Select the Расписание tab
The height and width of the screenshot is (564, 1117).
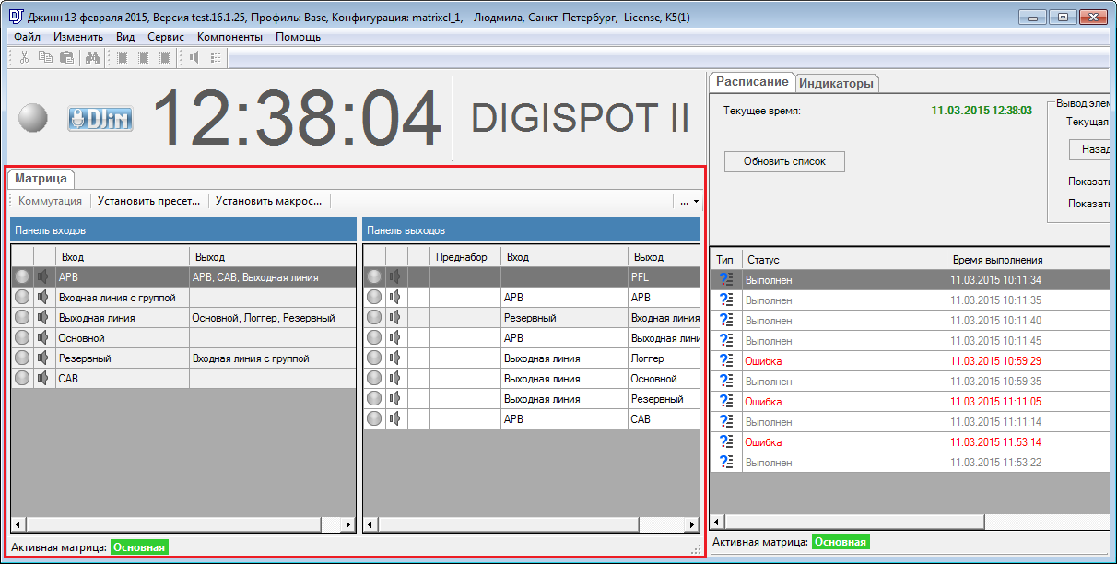pos(753,81)
